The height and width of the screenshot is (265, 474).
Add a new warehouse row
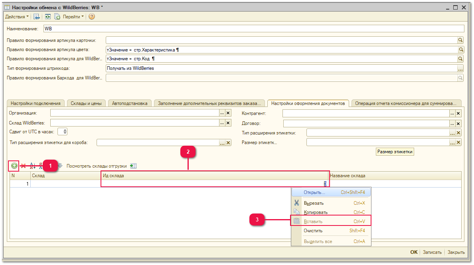14,166
